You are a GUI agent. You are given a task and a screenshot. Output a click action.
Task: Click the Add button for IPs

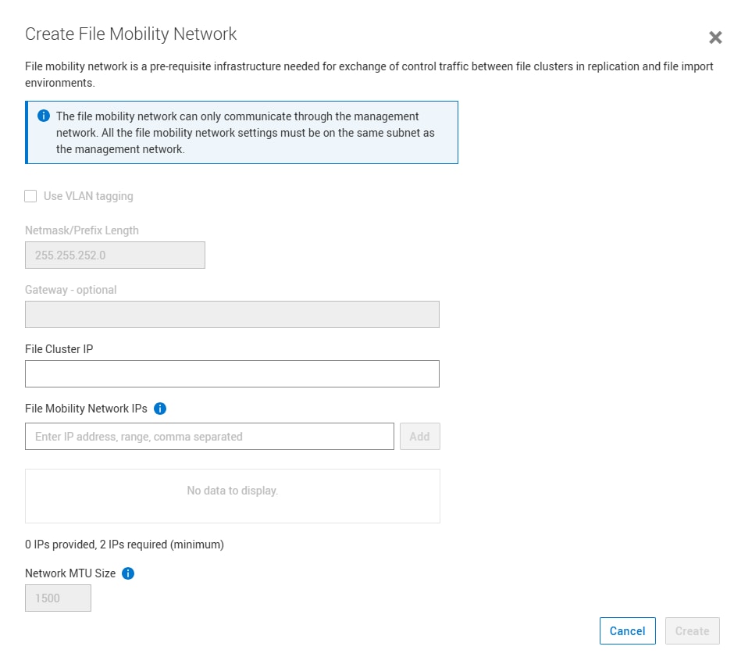click(420, 437)
